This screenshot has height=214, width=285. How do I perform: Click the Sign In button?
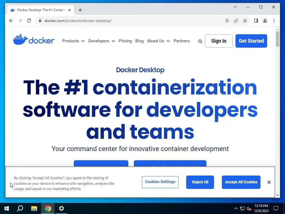[219, 41]
